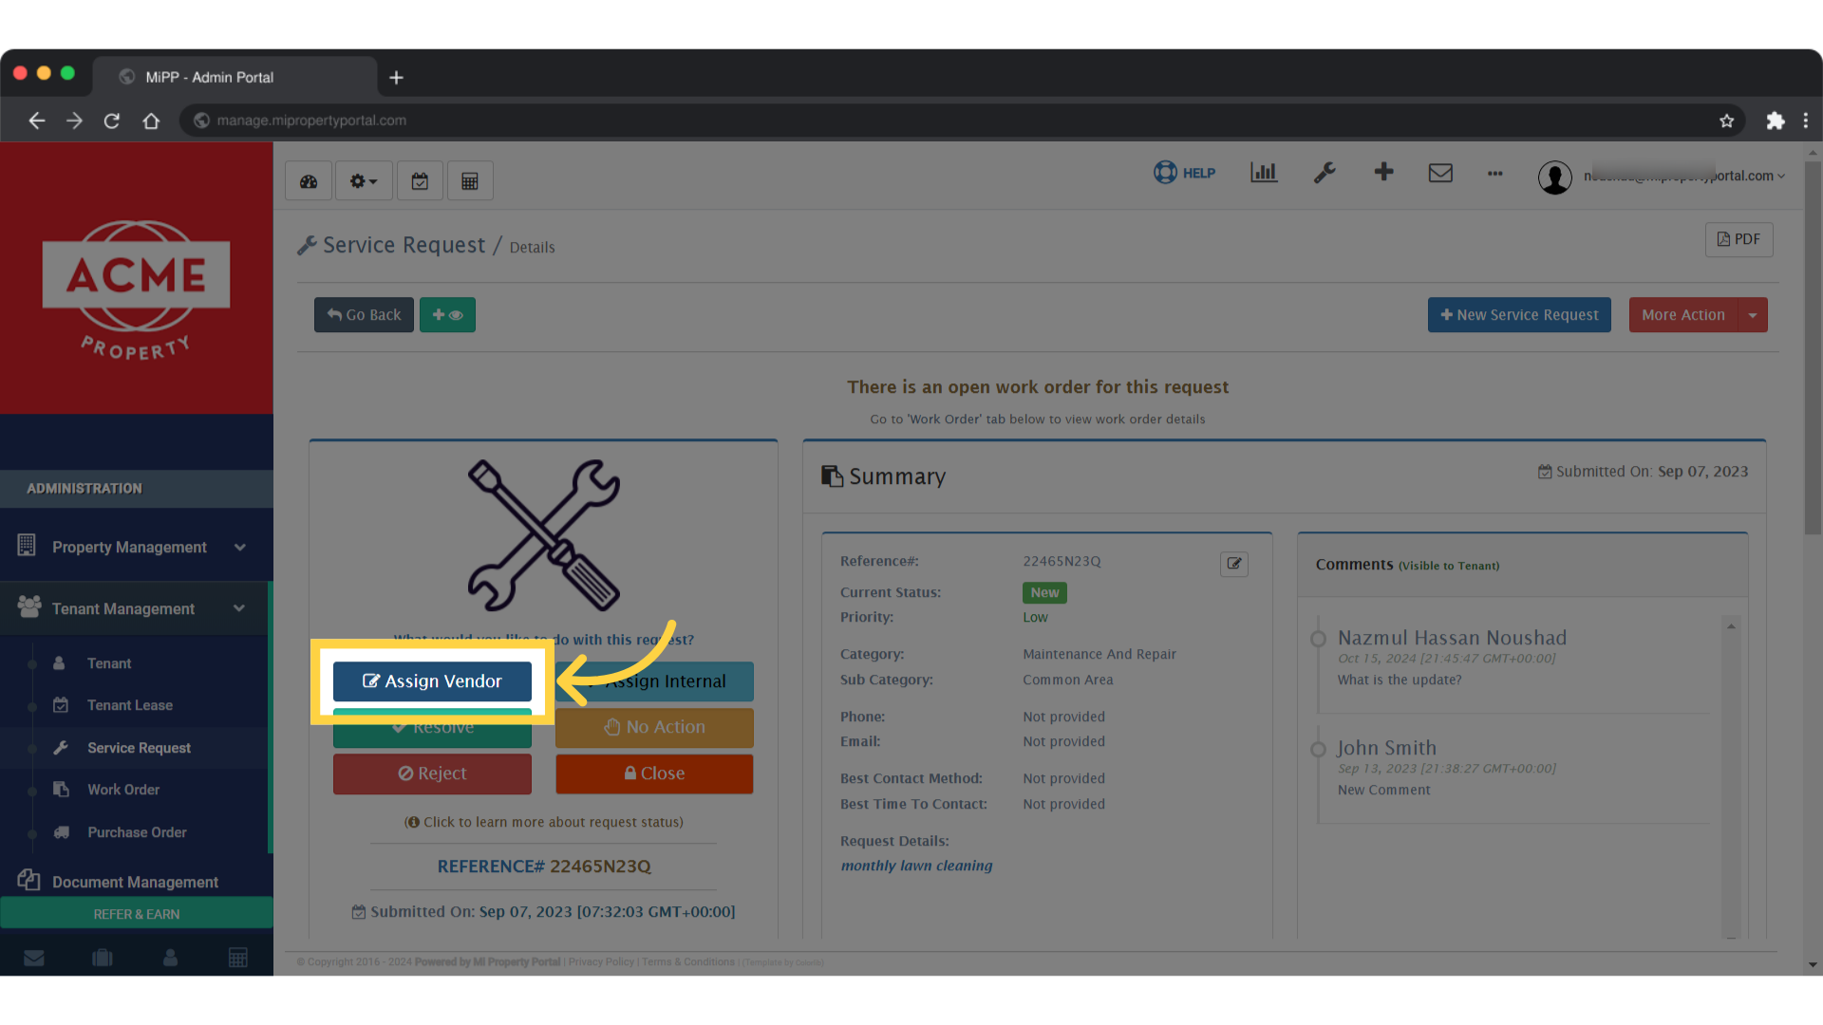Edit the summary reference details
The height and width of the screenshot is (1025, 1823).
tap(1233, 564)
